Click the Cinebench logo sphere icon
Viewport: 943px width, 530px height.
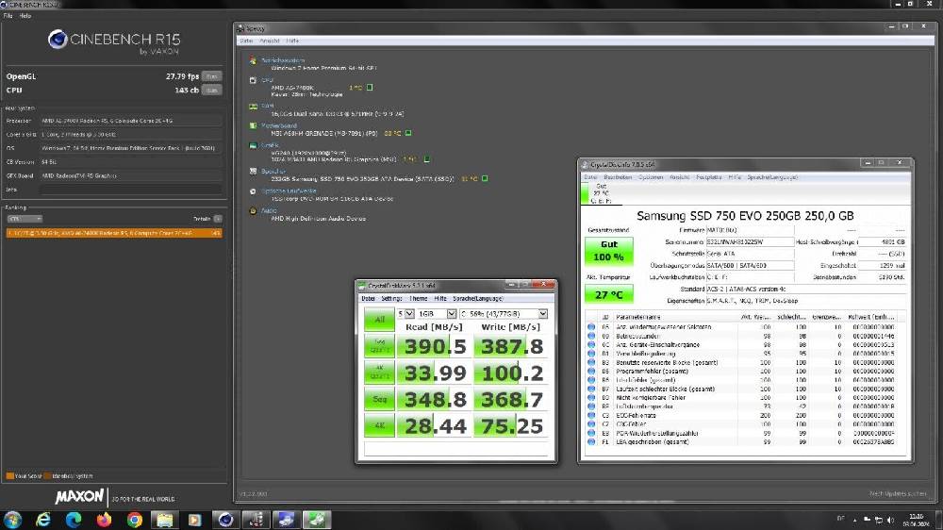pos(58,39)
